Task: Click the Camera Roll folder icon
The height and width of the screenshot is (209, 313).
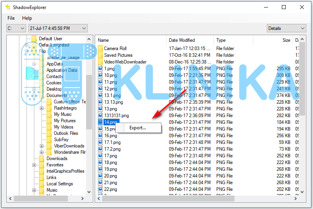Action: click(100, 49)
